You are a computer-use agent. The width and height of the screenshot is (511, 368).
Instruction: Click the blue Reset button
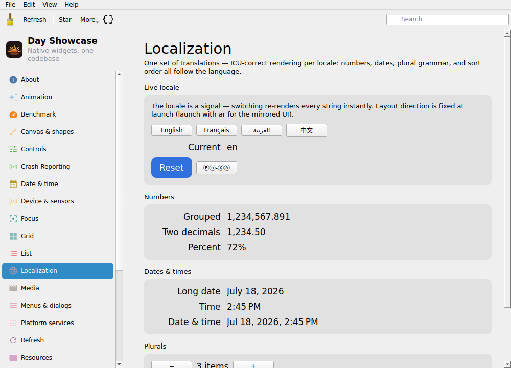tap(171, 168)
